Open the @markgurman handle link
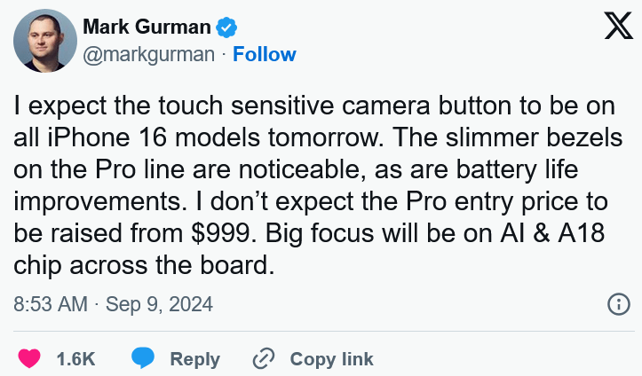The height and width of the screenshot is (376, 642). coord(149,54)
